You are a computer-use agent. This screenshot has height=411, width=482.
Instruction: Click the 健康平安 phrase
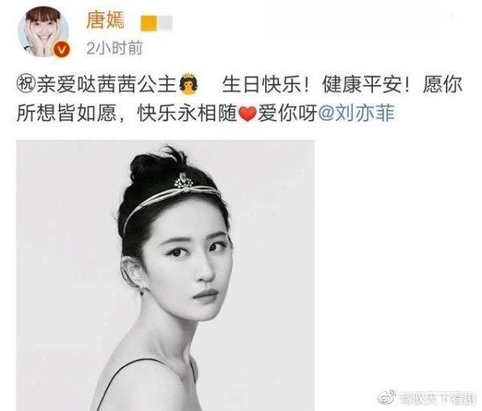tap(362, 84)
